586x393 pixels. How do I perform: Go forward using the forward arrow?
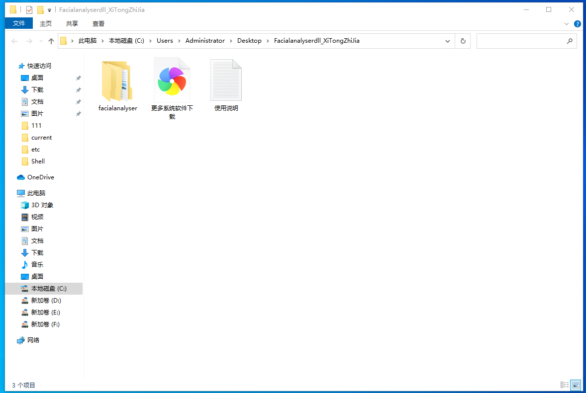29,41
